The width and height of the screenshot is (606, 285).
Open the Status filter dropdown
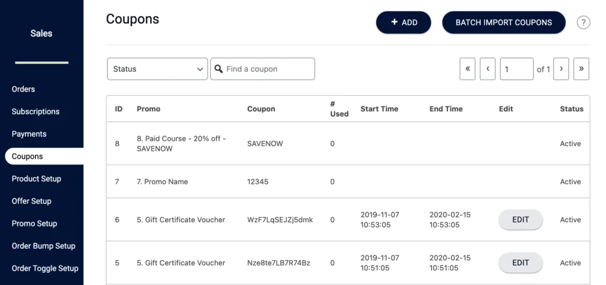click(x=157, y=69)
